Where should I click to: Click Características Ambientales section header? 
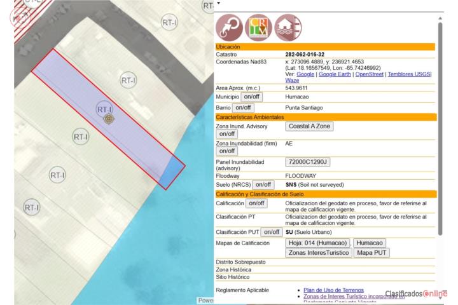pyautogui.click(x=326, y=117)
